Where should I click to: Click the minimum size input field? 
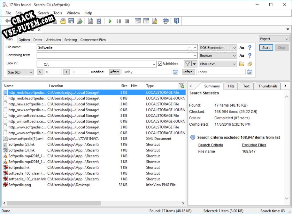coord(53,72)
